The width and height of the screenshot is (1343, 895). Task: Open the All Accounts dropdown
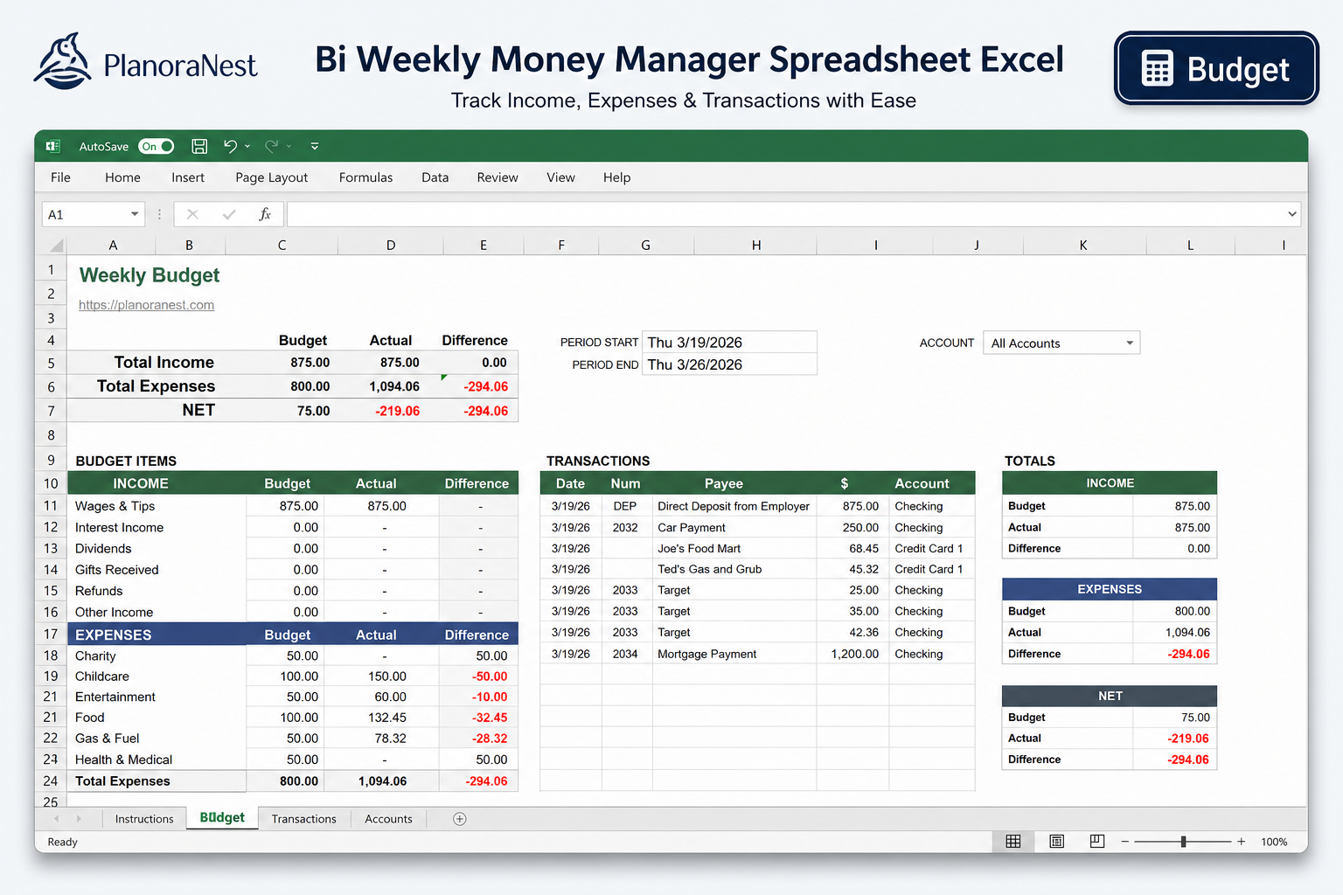[1061, 343]
